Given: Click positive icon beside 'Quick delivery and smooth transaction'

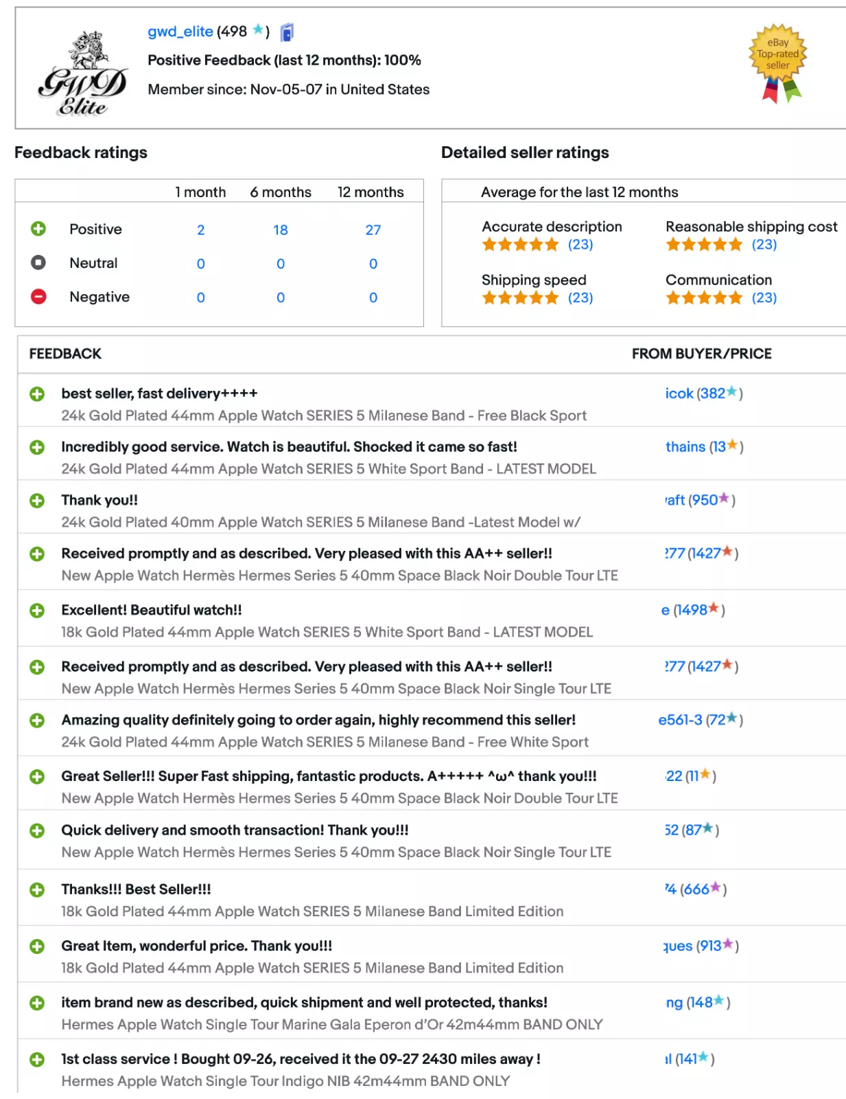Looking at the screenshot, I should (37, 830).
